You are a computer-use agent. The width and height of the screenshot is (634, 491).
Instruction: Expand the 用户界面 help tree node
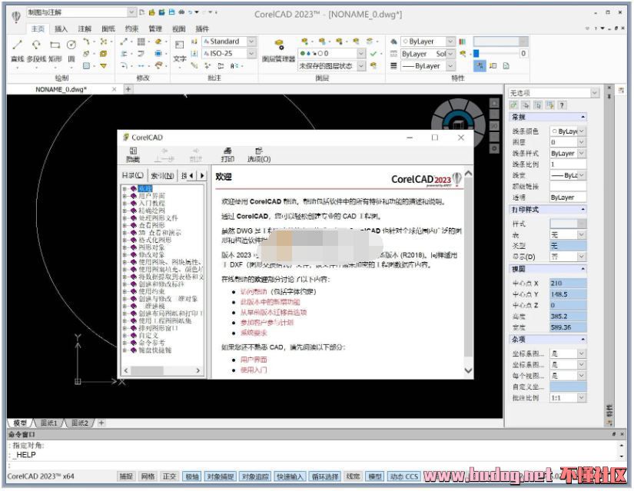coord(124,196)
